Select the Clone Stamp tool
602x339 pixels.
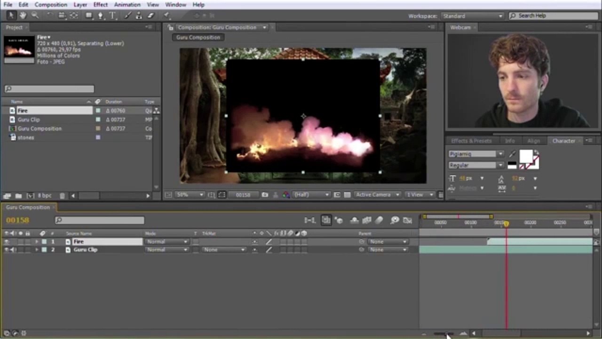click(139, 16)
